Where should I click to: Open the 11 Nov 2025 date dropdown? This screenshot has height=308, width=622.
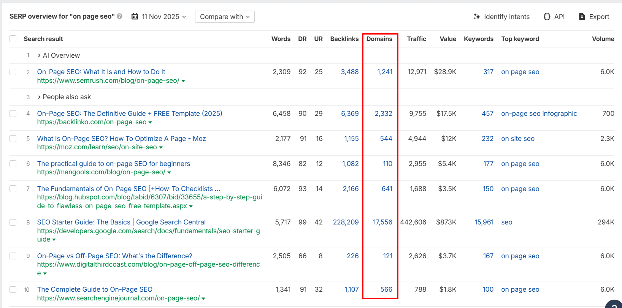coord(159,17)
